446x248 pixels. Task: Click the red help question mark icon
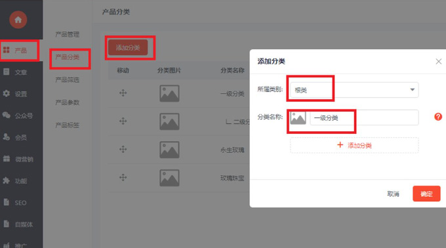pos(438,117)
